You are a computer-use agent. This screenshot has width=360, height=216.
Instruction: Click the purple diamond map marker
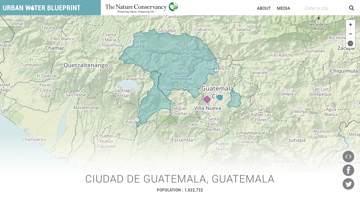207,99
